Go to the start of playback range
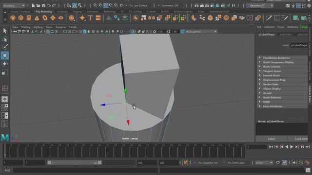Viewport: 312px width, 175px height. 271,147
